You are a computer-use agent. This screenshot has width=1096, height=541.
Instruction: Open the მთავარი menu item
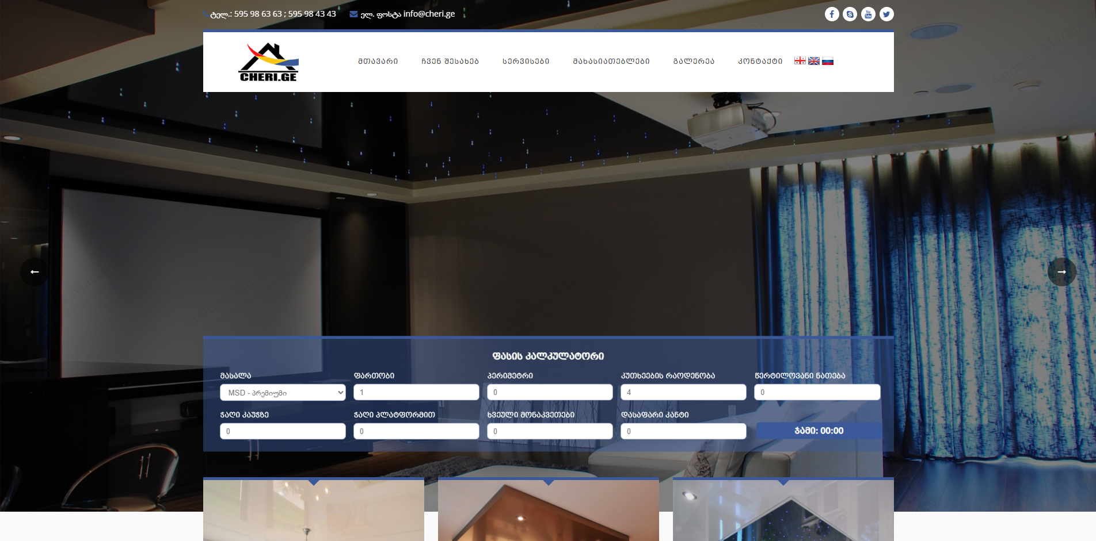pyautogui.click(x=378, y=62)
